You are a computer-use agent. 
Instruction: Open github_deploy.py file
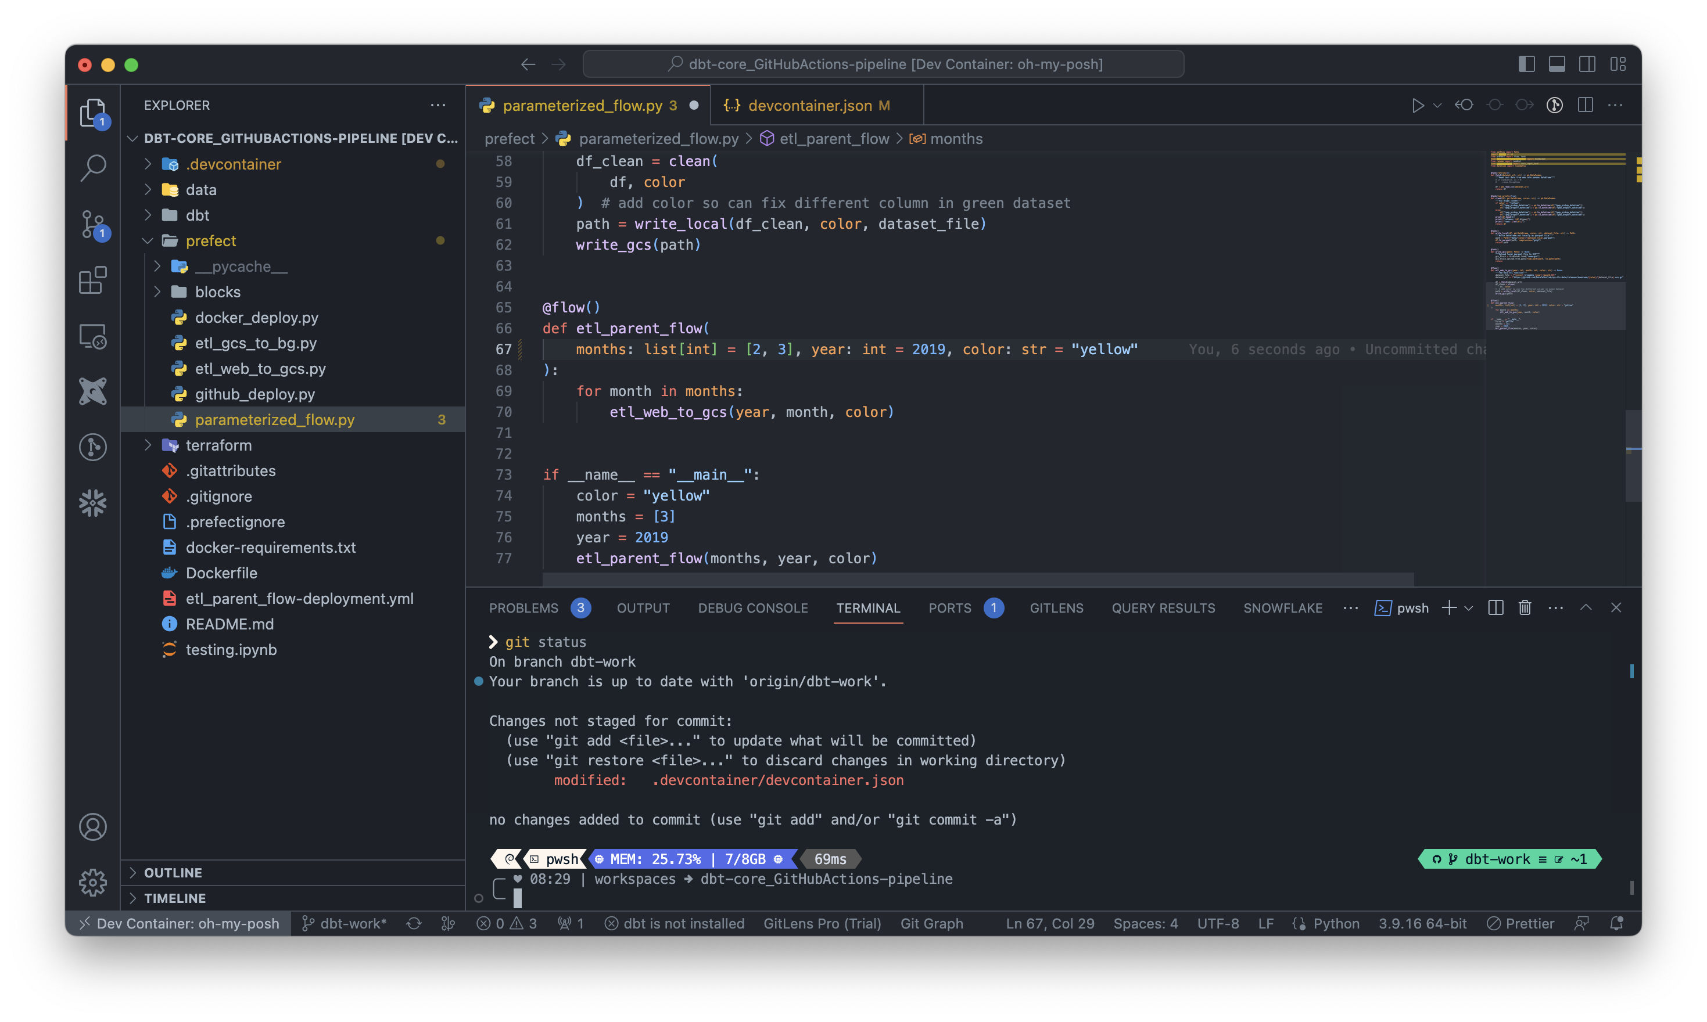[x=292, y=394]
